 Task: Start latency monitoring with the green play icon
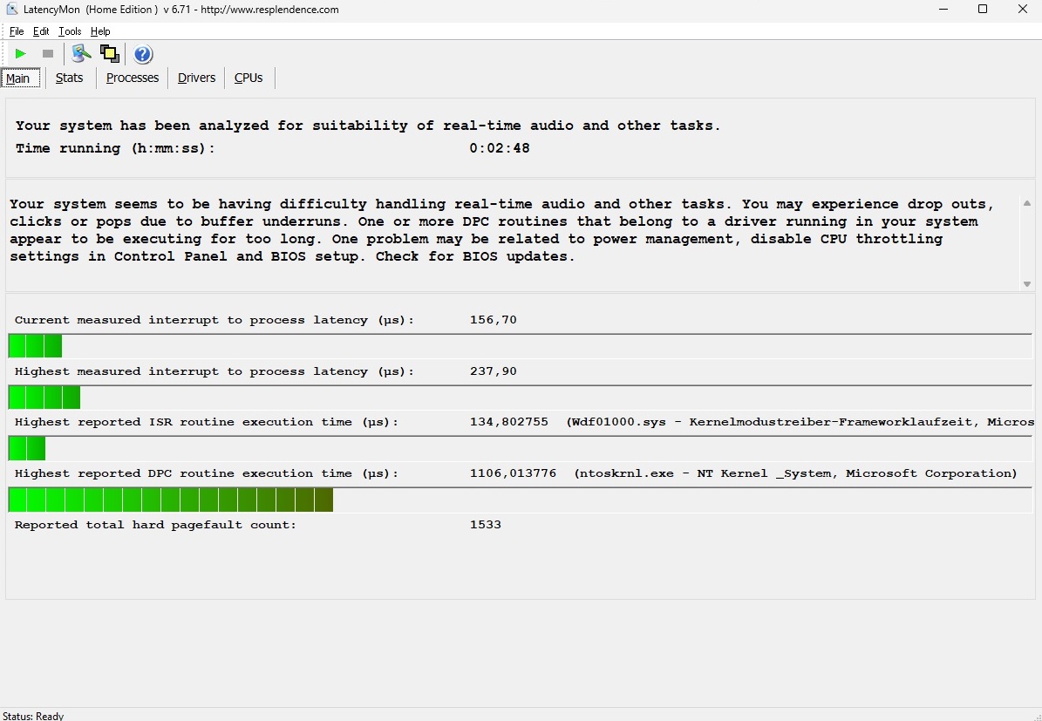(x=21, y=54)
